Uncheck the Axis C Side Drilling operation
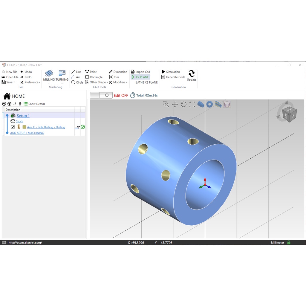This screenshot has width=306, height=306. point(12,127)
